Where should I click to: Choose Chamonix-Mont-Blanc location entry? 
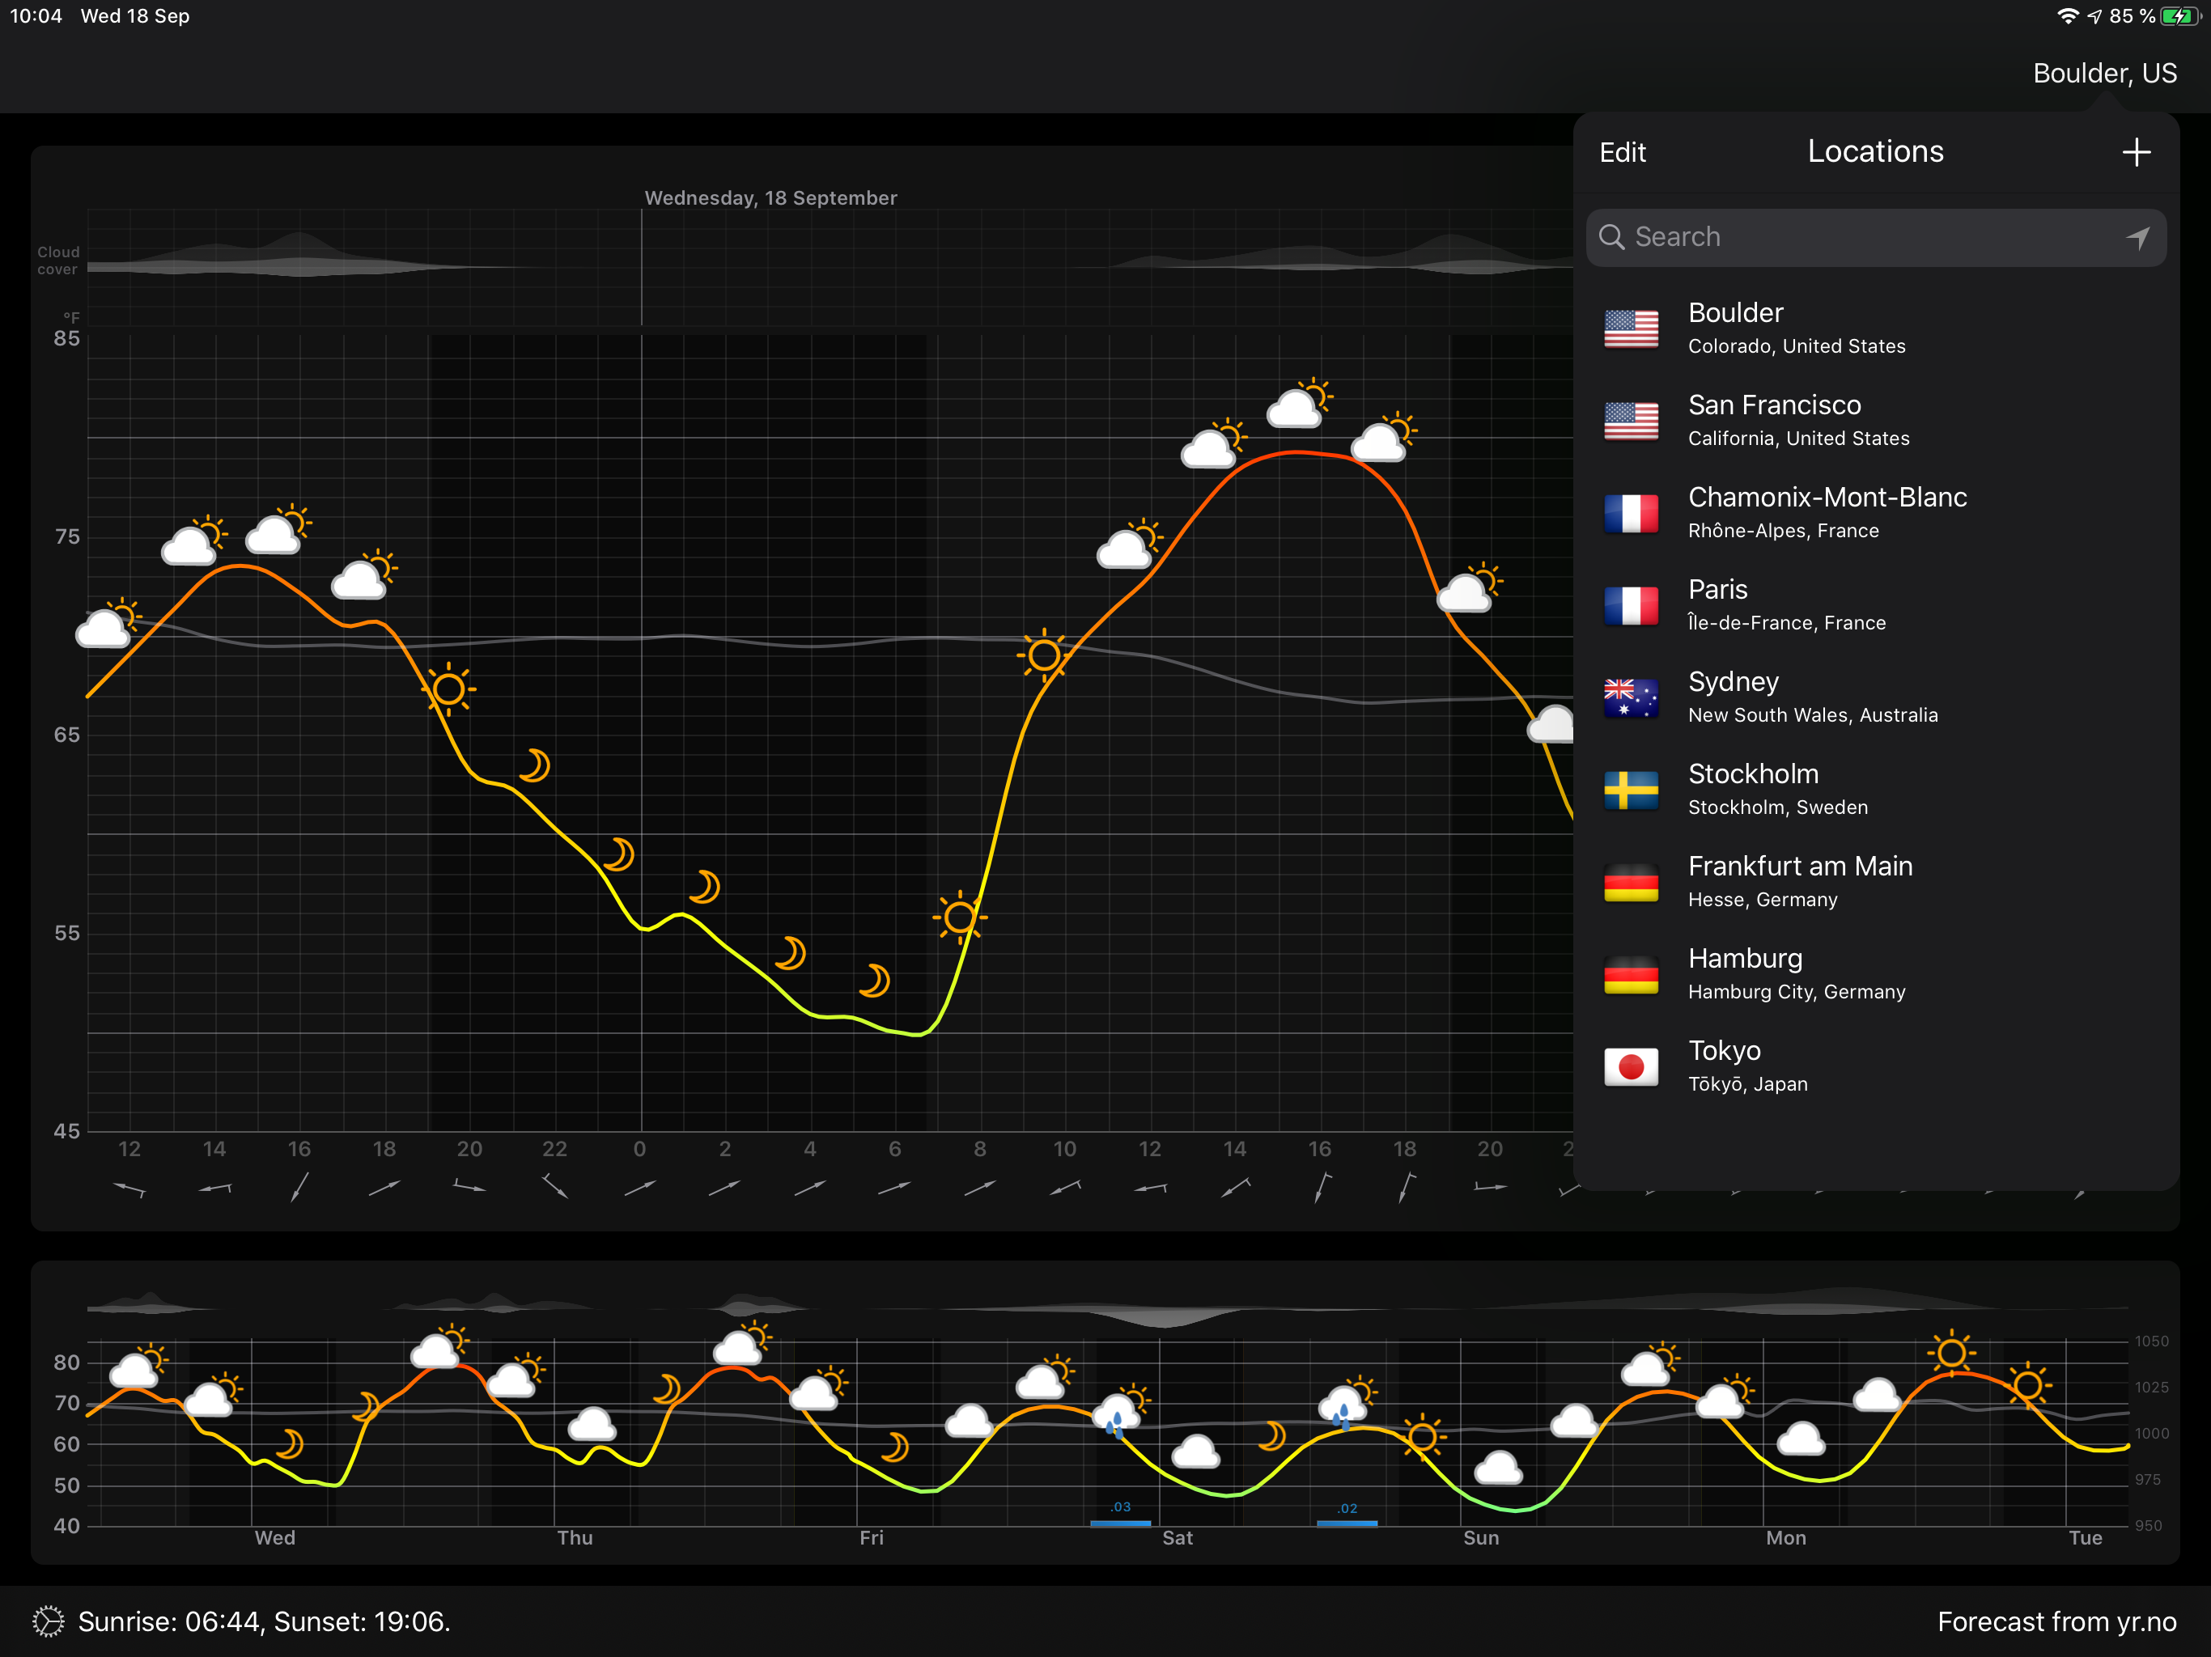[1826, 511]
